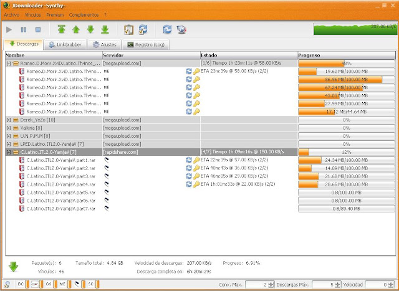
Task: Click rar file icon of part7.rar
Action: tap(22, 209)
